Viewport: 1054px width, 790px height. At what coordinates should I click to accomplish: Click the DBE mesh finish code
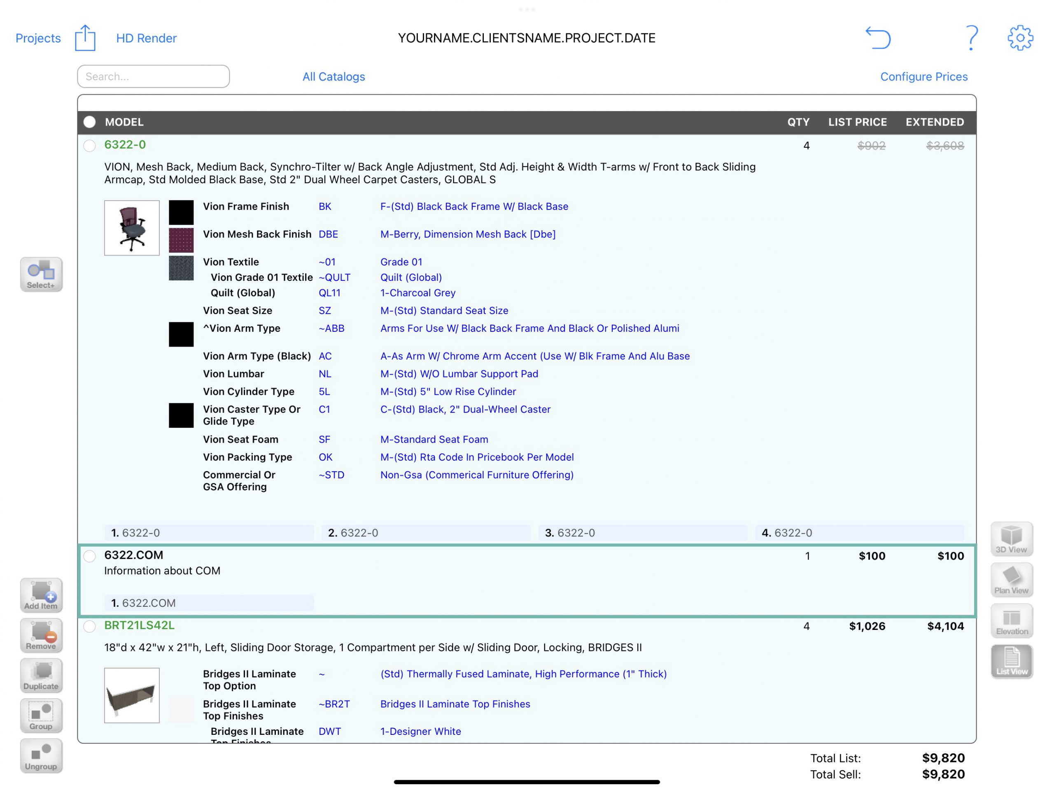328,234
